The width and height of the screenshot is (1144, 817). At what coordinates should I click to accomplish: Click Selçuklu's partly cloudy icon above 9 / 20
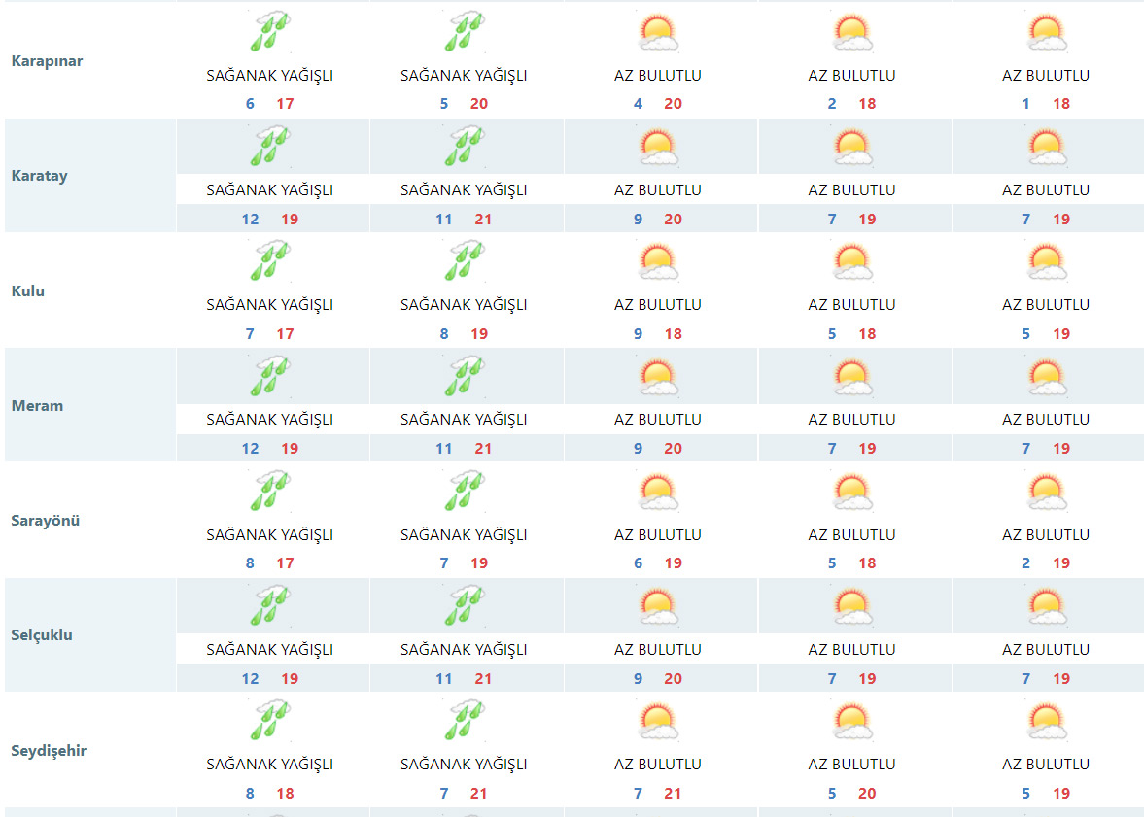(657, 606)
